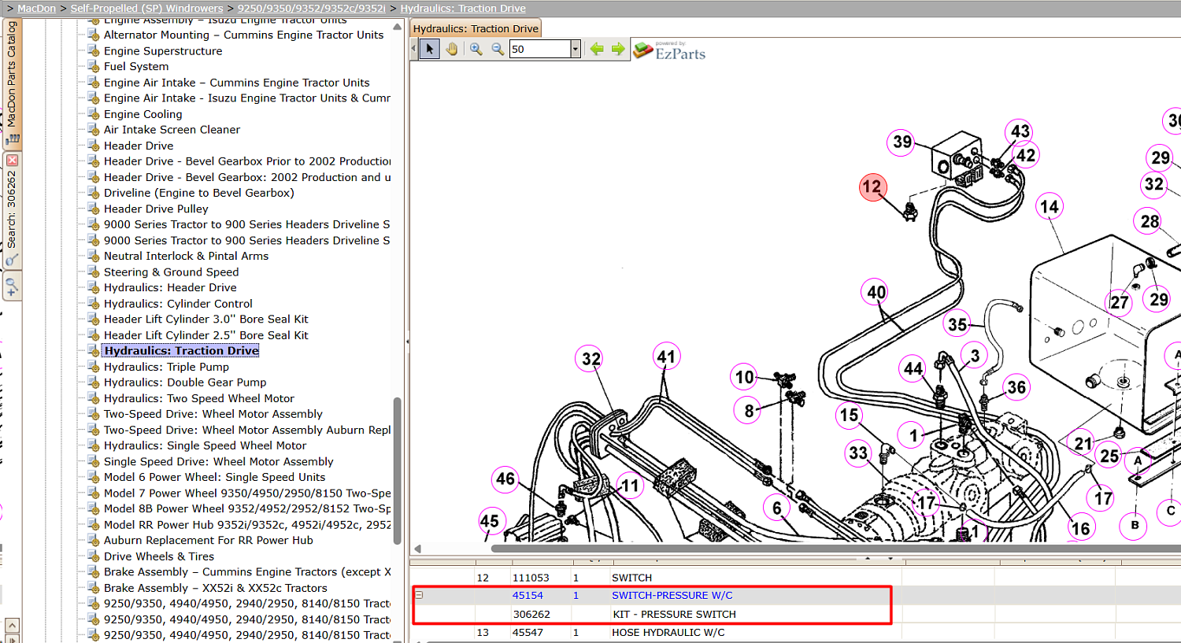The width and height of the screenshot is (1181, 643).
Task: Click the document icon beside Hydraulics: Triple Pump
Action: tap(93, 366)
